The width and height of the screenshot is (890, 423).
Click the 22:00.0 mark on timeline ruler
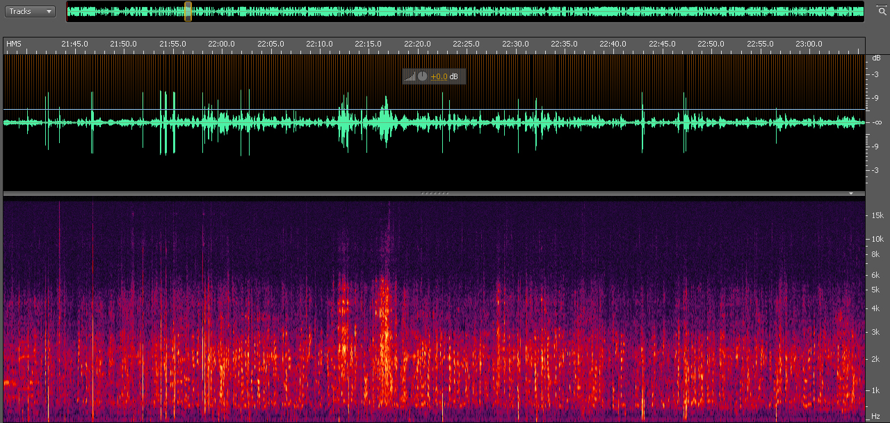pyautogui.click(x=221, y=44)
